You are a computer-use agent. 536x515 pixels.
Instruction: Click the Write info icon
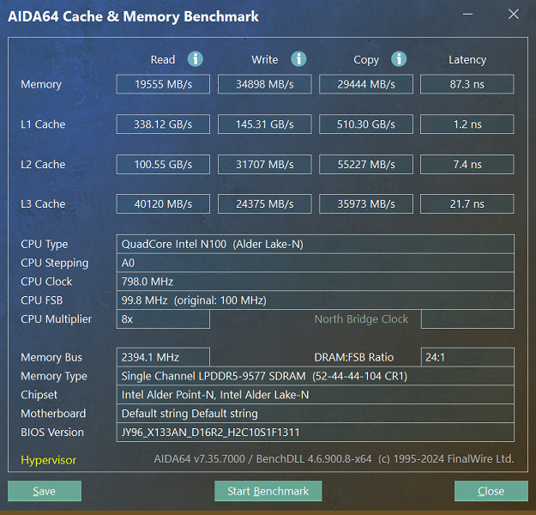[x=298, y=59]
